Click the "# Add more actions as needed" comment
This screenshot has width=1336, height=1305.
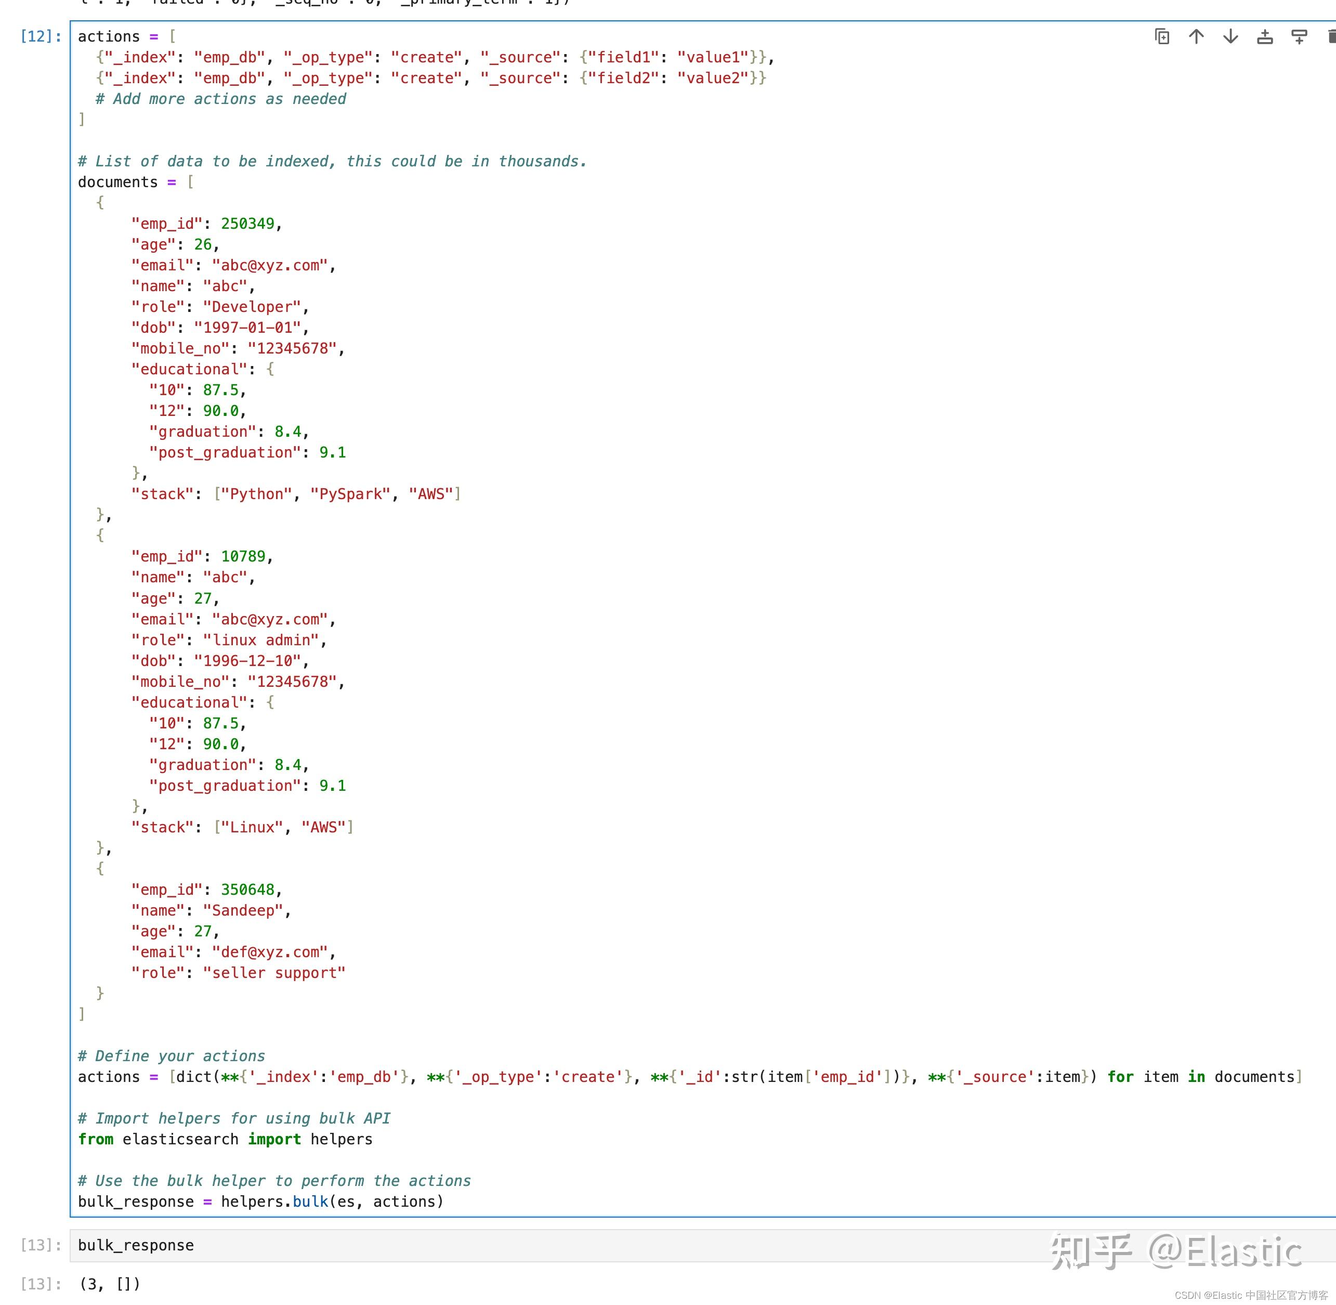(x=220, y=99)
